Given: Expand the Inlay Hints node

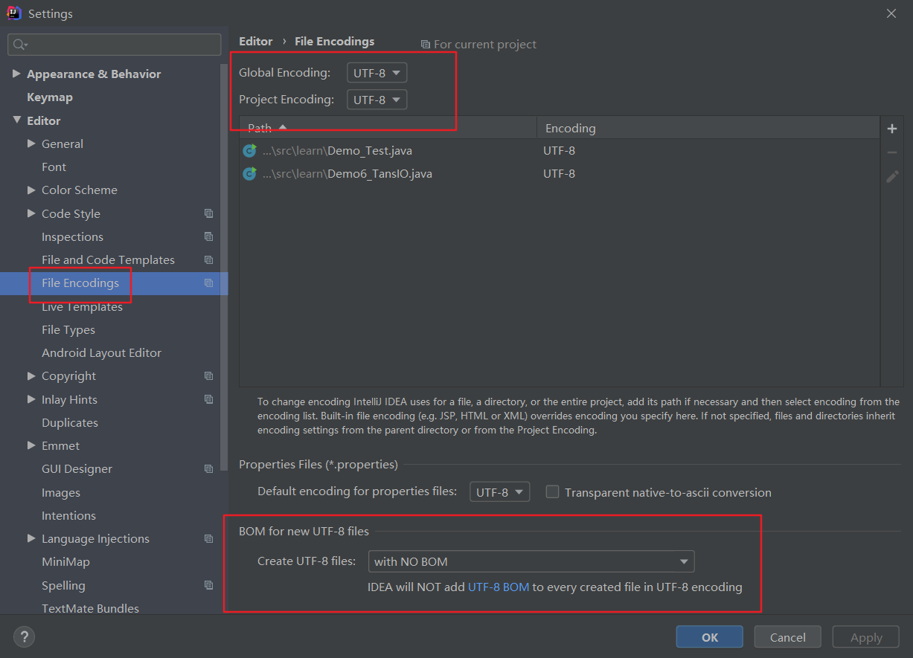Looking at the screenshot, I should [x=31, y=399].
